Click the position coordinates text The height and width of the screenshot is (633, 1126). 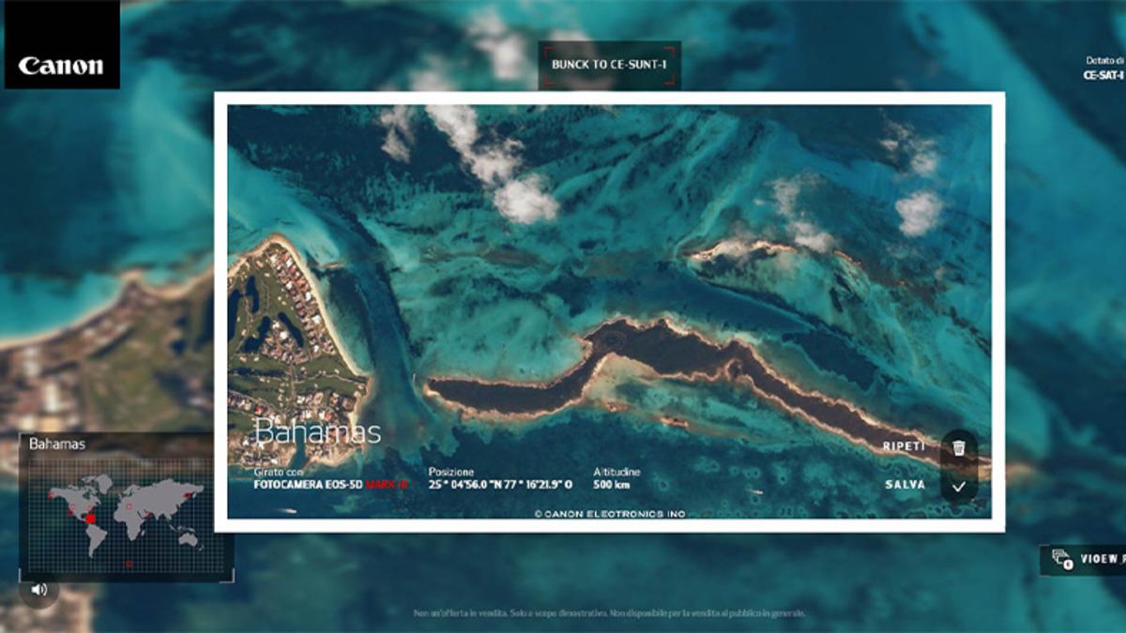coord(500,485)
